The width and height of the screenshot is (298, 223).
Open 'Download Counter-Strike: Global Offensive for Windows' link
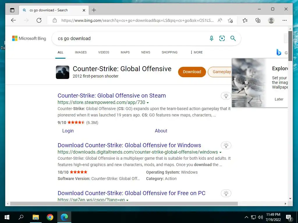[130, 145]
